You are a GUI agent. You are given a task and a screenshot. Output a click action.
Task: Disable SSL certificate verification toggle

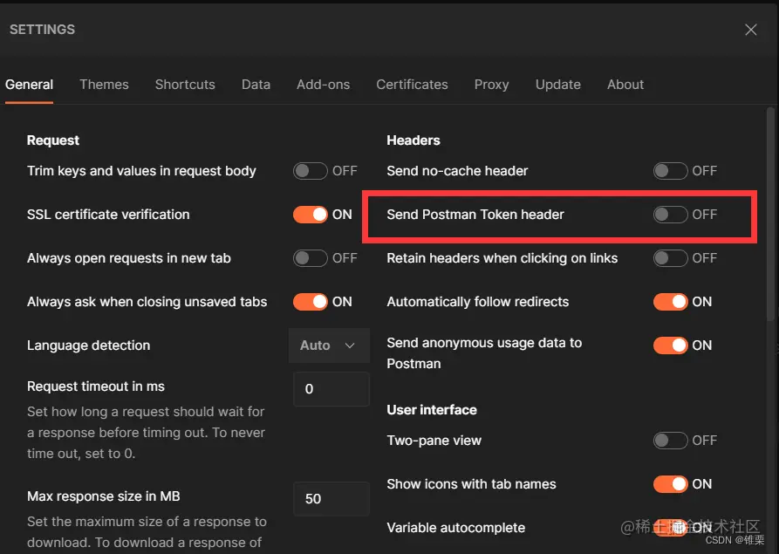click(x=310, y=215)
